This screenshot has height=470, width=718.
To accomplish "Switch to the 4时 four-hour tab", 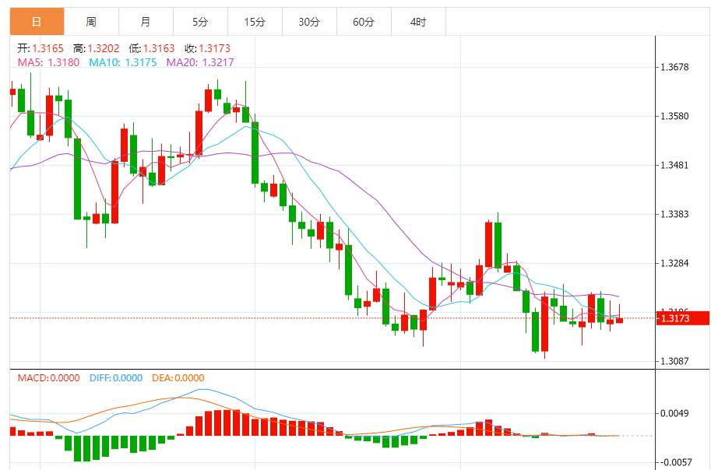I will (x=418, y=22).
